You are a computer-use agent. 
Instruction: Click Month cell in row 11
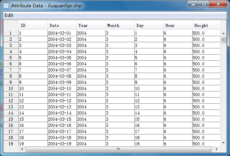[x=120, y=95]
